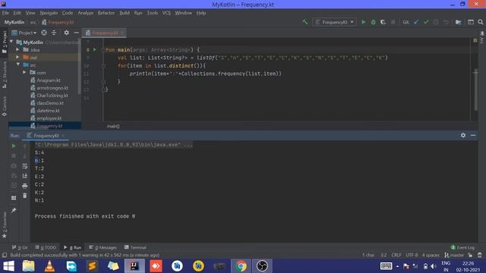Rollback changes with the undo arrow icon

tap(446, 22)
